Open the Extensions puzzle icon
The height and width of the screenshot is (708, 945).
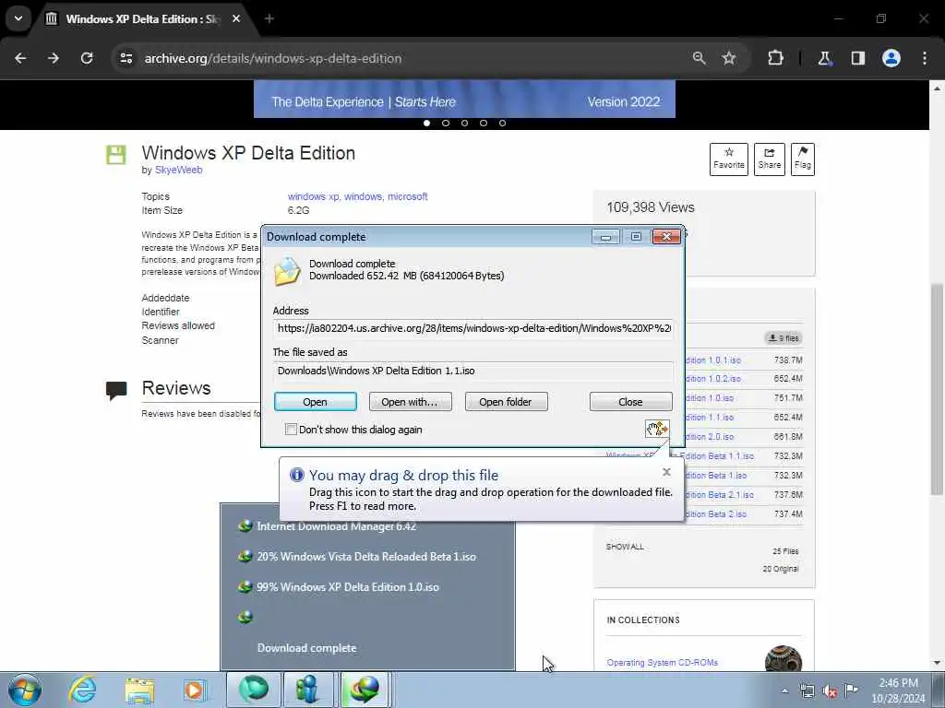(x=775, y=58)
